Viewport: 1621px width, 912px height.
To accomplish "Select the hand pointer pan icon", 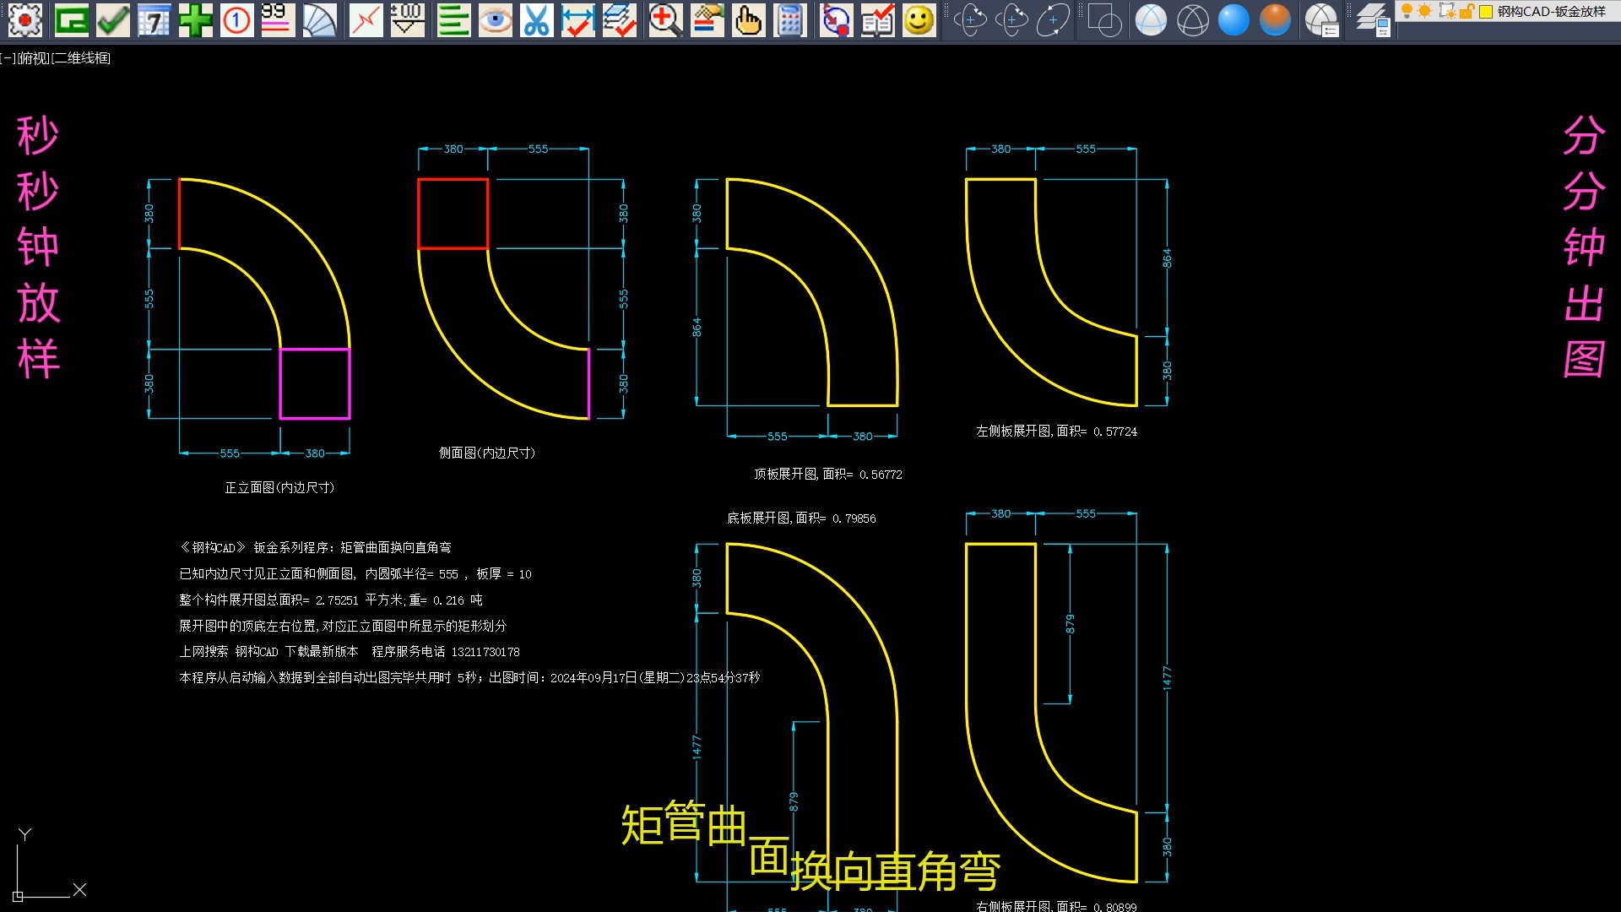I will (748, 20).
